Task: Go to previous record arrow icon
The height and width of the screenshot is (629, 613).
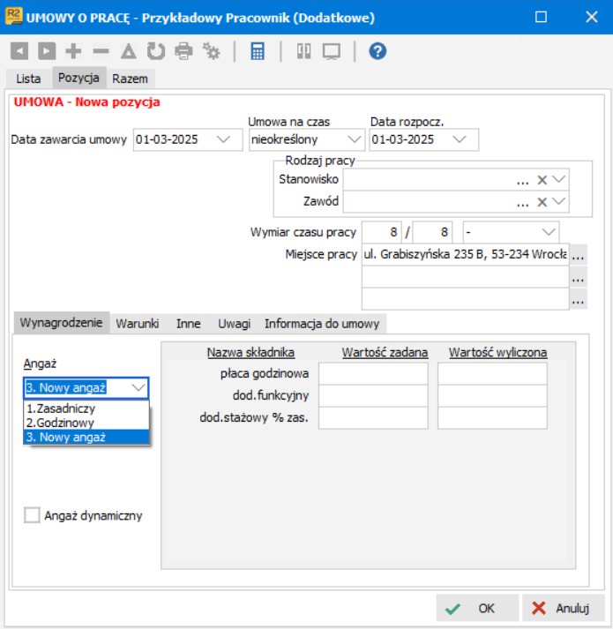Action: (x=19, y=51)
